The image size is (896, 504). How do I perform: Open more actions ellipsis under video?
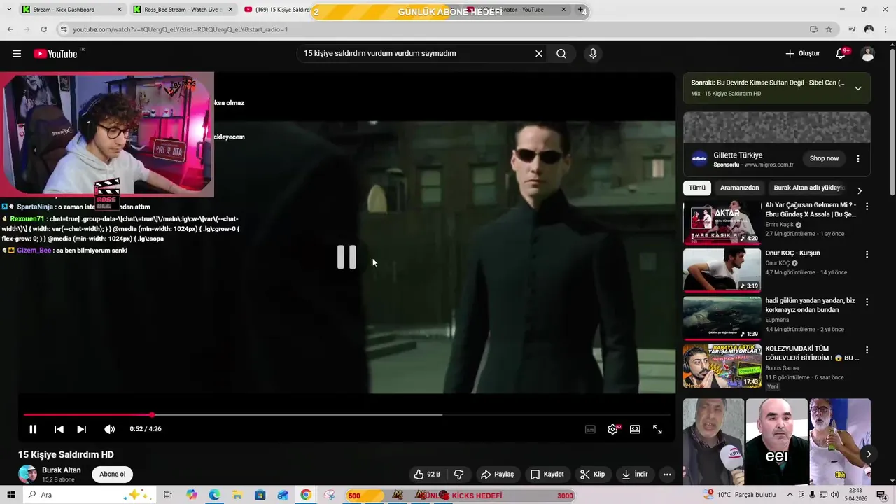click(667, 475)
